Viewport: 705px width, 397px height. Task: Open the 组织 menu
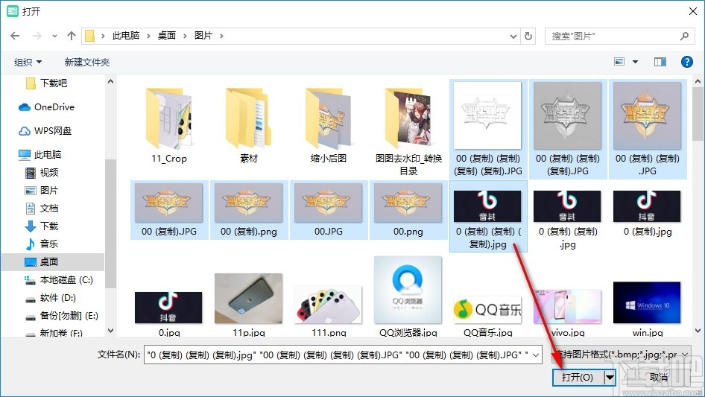point(28,62)
